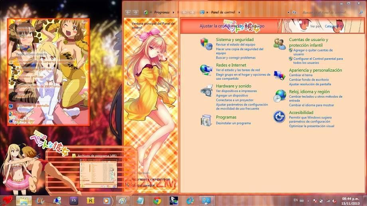Click Optimizar la presentación visual link
The height and width of the screenshot is (206, 367).
click(312, 126)
